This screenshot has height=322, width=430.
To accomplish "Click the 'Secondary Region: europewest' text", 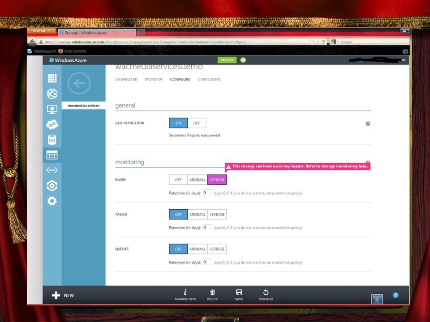I will [194, 135].
